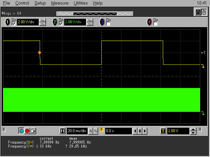Enable channel 3 On checkbox
The height and width of the screenshot is (157, 210).
click(108, 24)
